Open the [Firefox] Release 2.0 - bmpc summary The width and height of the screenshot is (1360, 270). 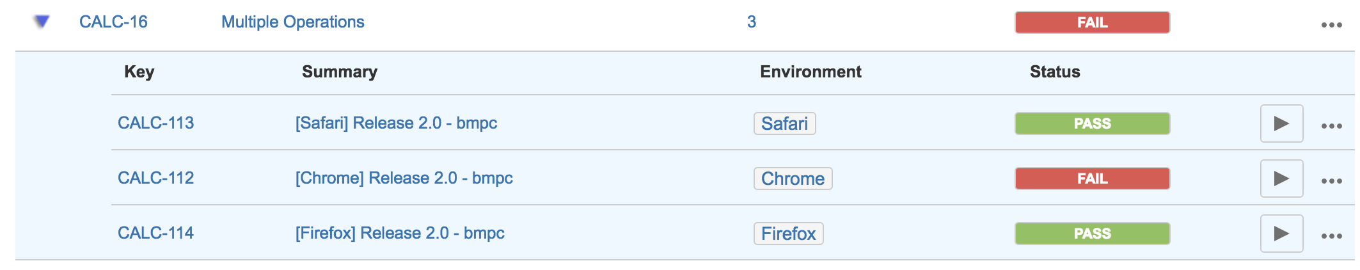tap(400, 233)
